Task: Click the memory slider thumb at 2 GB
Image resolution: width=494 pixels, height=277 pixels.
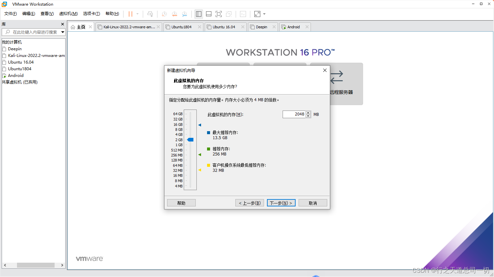Action: click(190, 140)
